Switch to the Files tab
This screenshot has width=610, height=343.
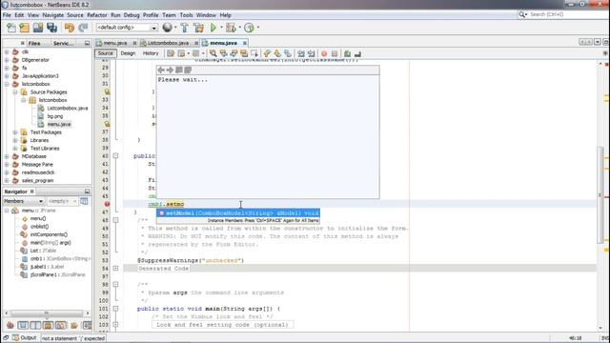point(34,43)
